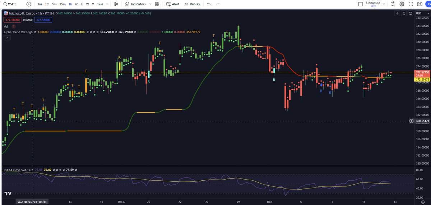Click the 384.00000 price scale value

tap(423, 26)
